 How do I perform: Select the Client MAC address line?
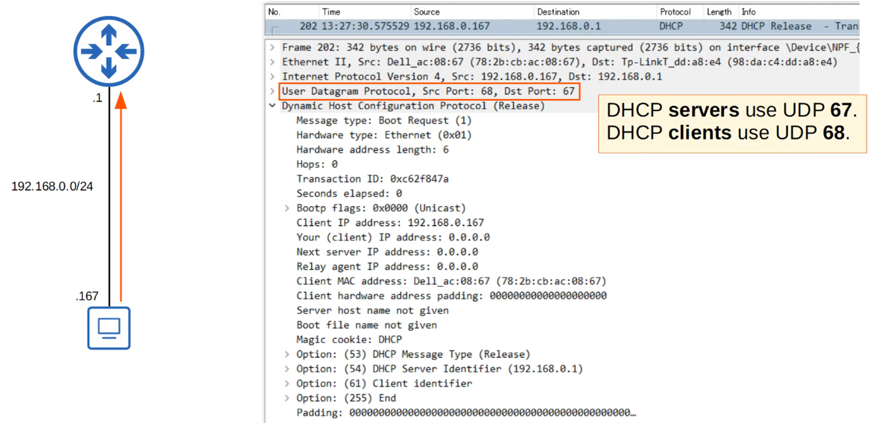pos(451,281)
